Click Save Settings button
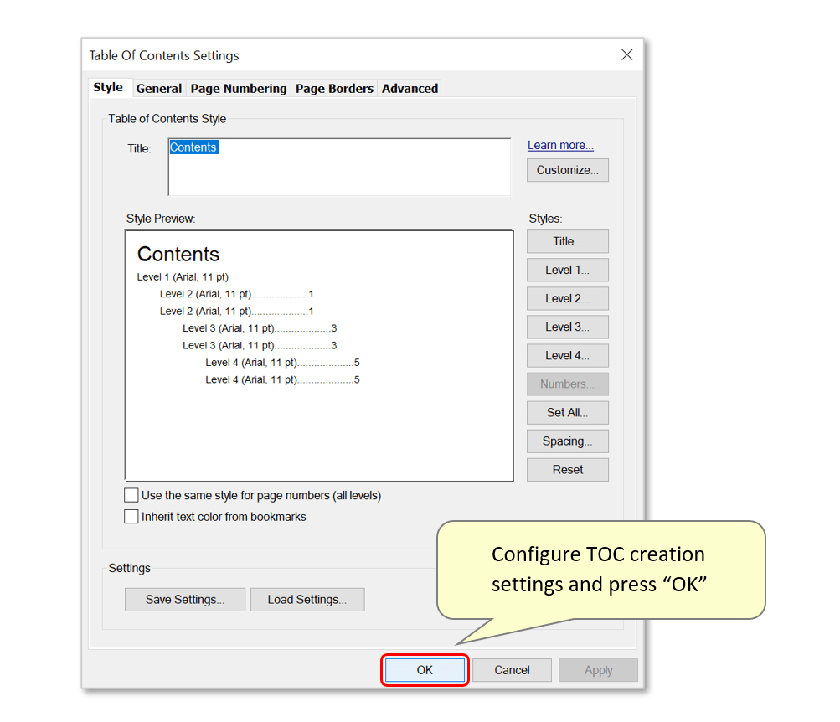The height and width of the screenshot is (722, 840). (185, 600)
